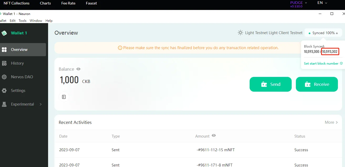Collapse the Synced 100% dropdown
This screenshot has width=345, height=167.
(x=337, y=33)
